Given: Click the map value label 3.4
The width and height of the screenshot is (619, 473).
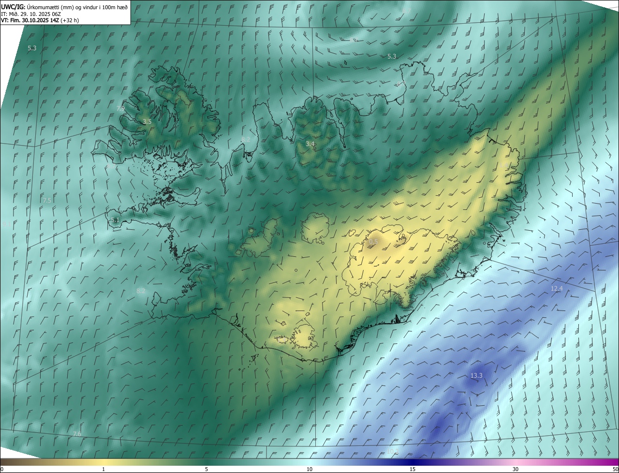Looking at the screenshot, I should (x=310, y=144).
